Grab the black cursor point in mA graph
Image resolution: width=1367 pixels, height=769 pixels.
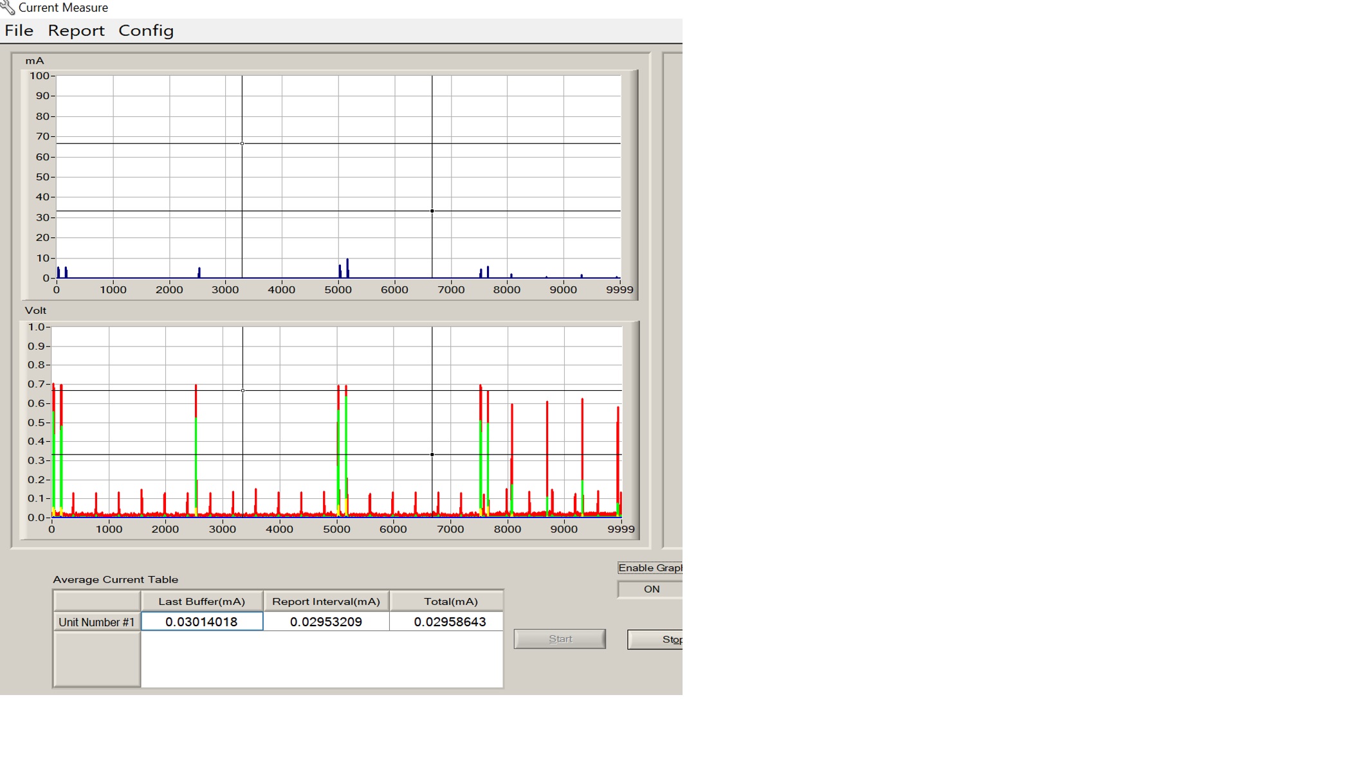tap(432, 211)
